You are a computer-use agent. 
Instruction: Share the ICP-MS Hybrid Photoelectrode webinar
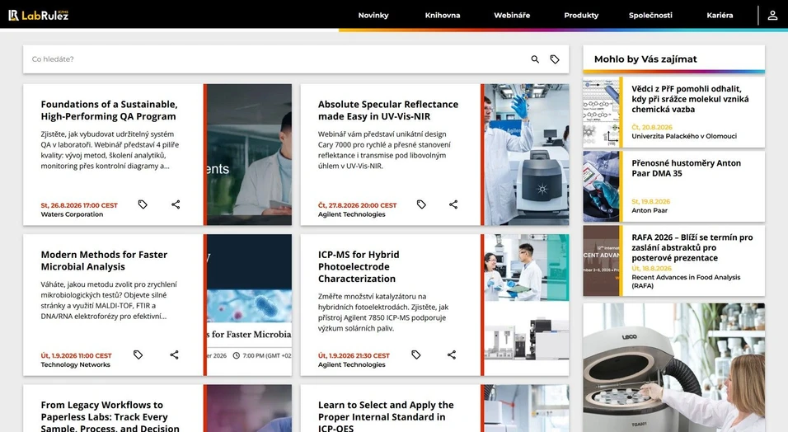point(452,355)
